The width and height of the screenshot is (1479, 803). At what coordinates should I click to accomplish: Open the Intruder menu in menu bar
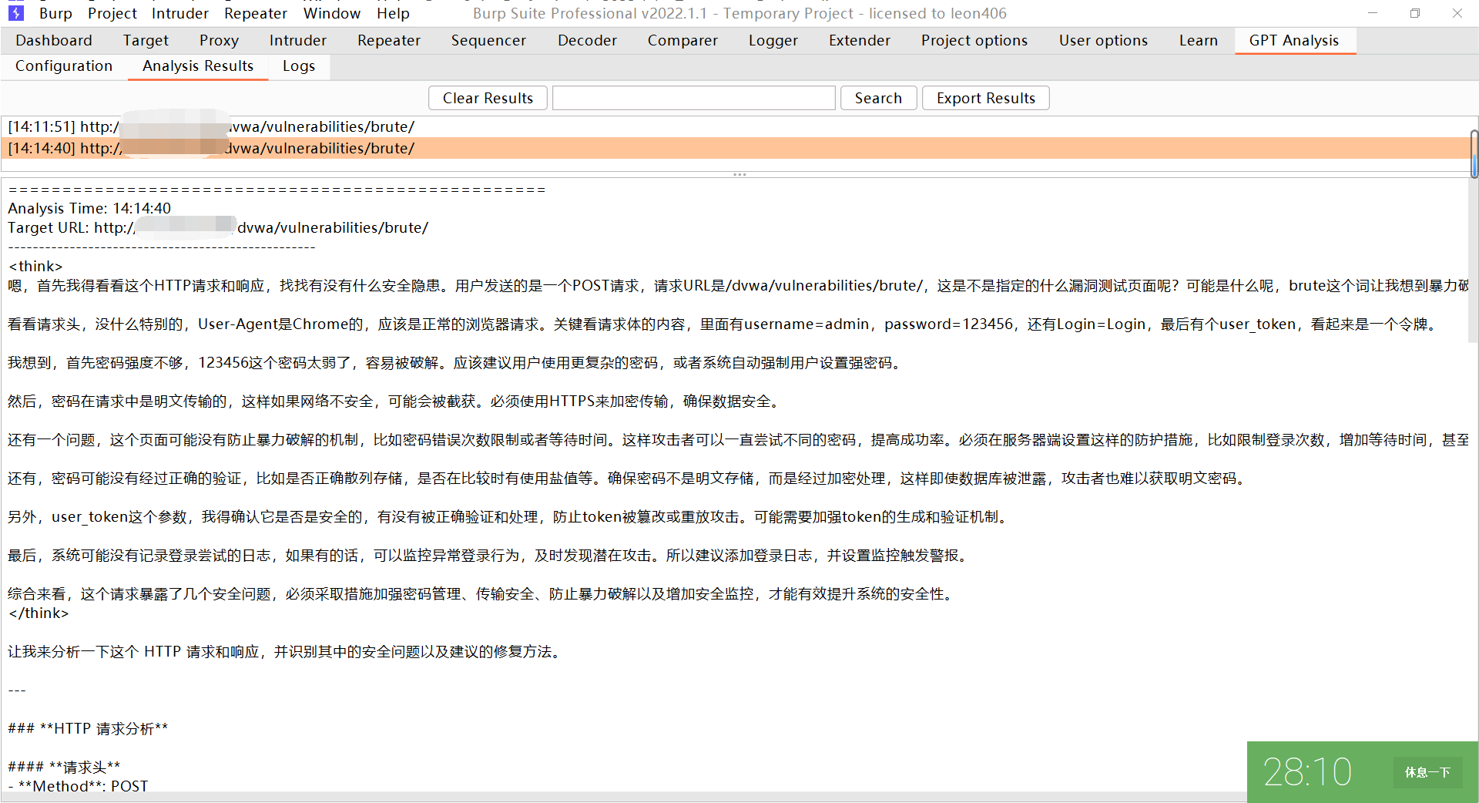point(179,13)
